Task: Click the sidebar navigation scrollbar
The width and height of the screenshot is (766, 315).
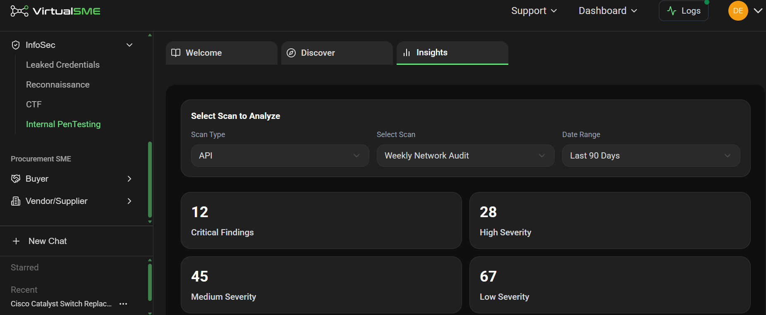Action: [150, 179]
